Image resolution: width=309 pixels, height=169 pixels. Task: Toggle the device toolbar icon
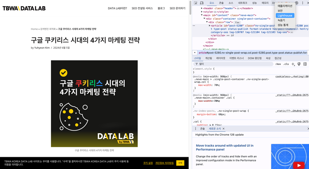tap(202, 3)
